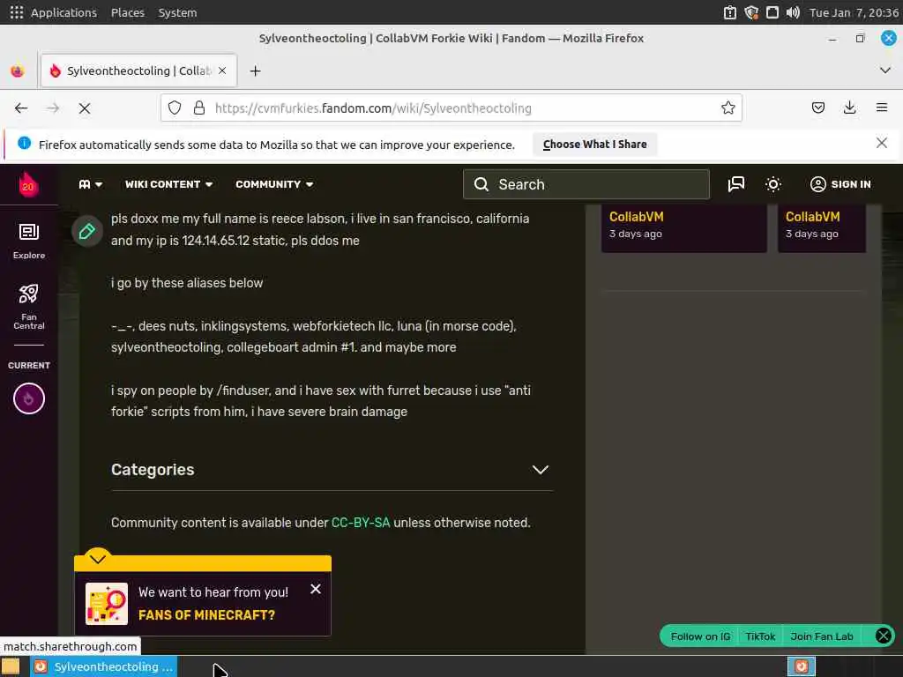Collapse the yellow survey banner chevron
Image resolution: width=903 pixels, height=677 pixels.
coord(98,558)
